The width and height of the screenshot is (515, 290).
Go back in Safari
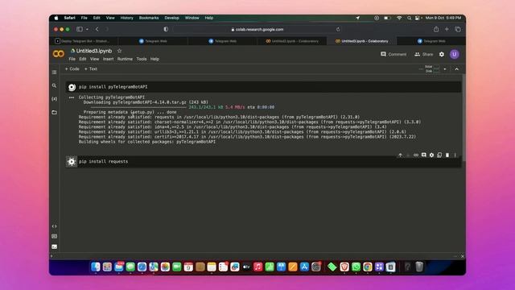[97, 29]
